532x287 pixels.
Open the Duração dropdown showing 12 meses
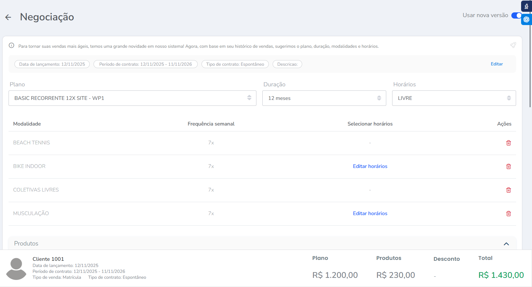point(324,98)
